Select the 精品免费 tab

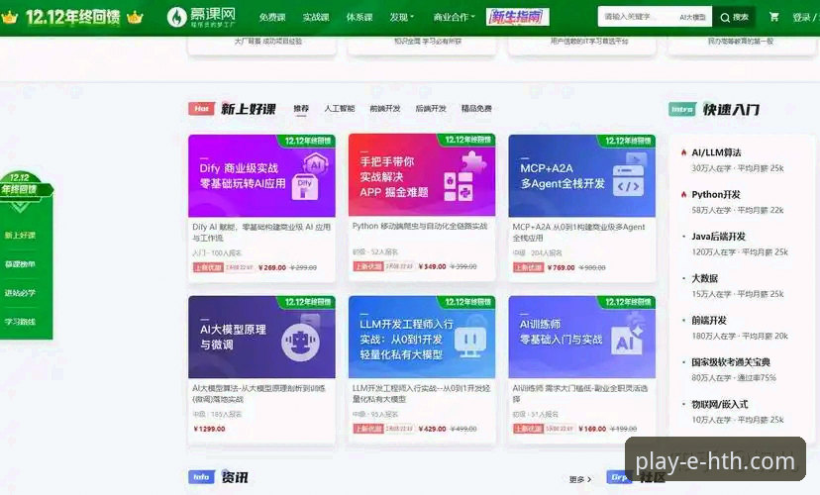(x=476, y=108)
